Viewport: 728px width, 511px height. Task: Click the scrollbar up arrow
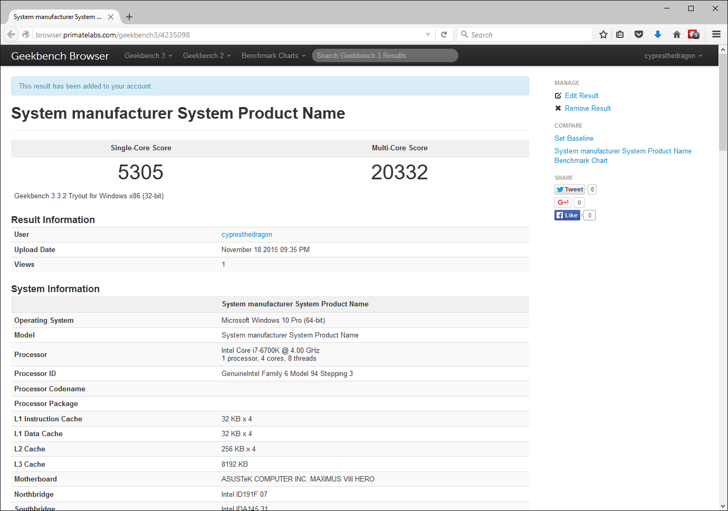723,50
